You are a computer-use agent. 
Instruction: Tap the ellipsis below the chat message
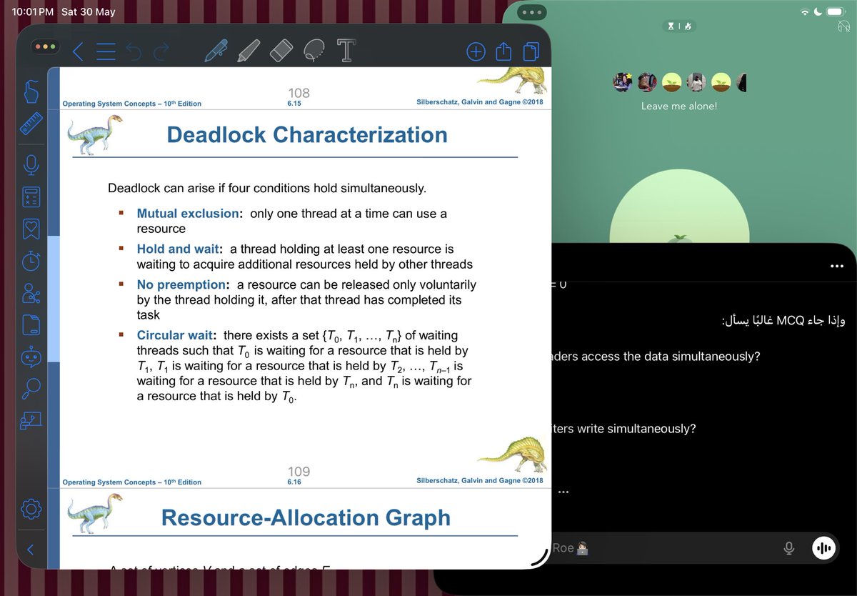563,492
